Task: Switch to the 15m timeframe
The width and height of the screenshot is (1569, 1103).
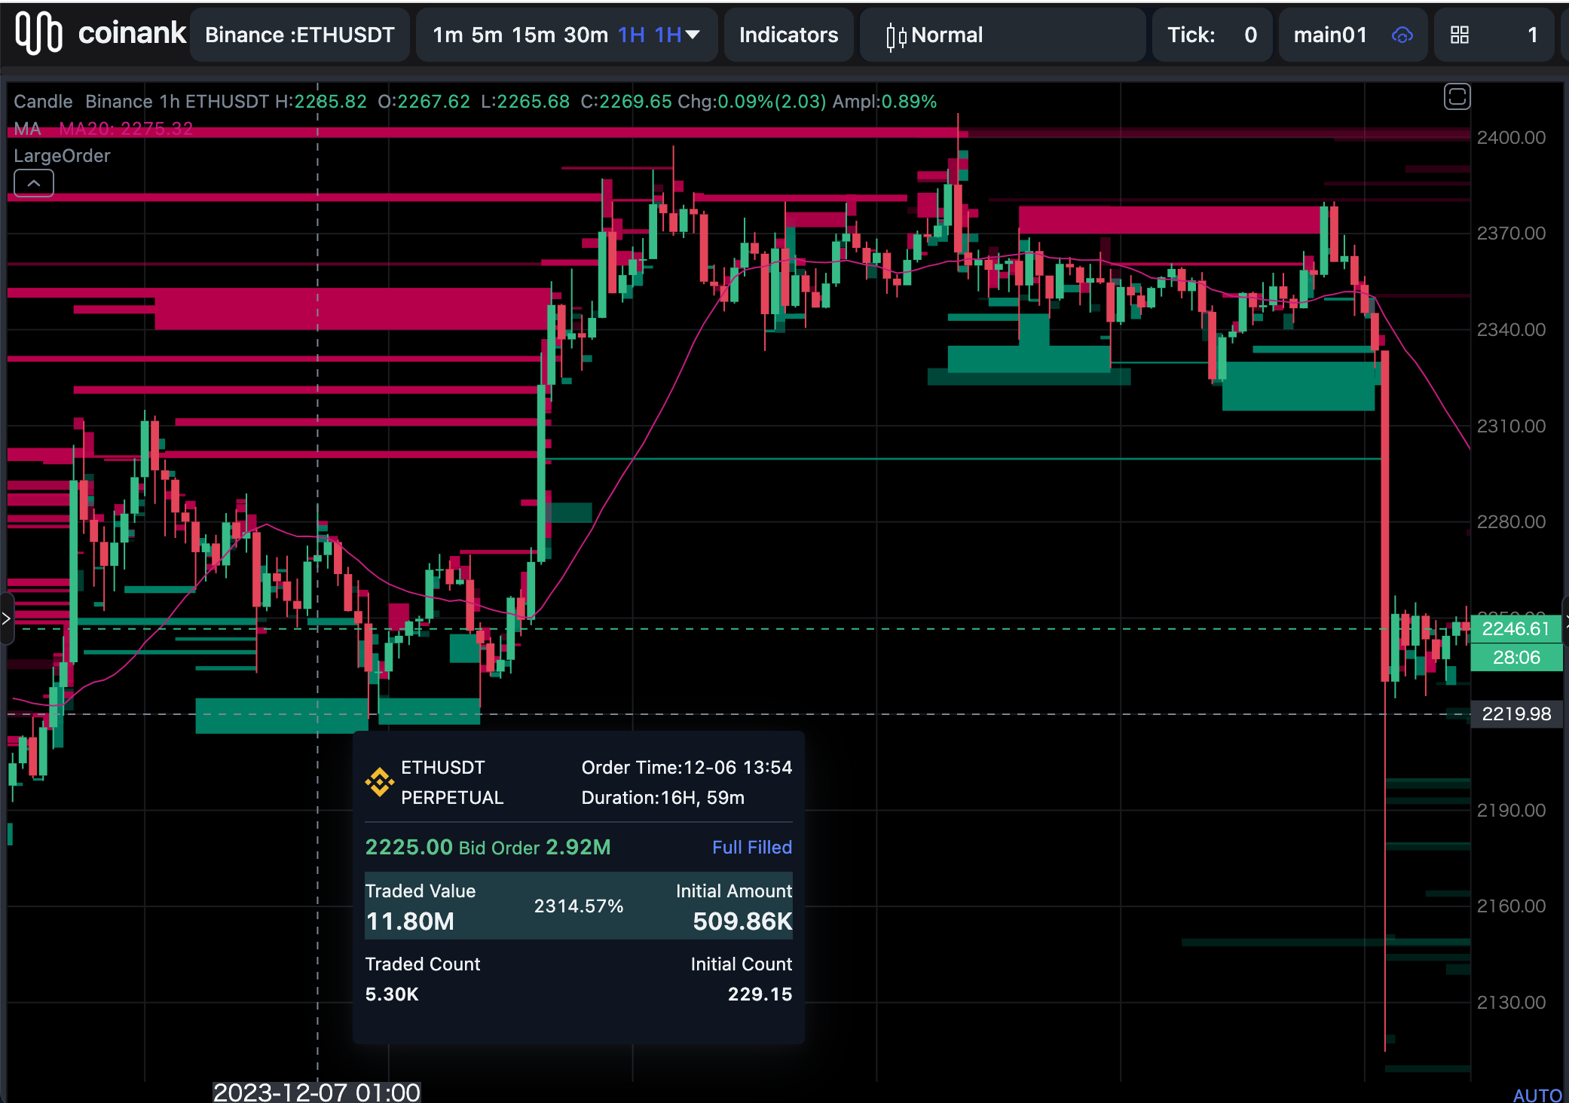Action: point(533,35)
